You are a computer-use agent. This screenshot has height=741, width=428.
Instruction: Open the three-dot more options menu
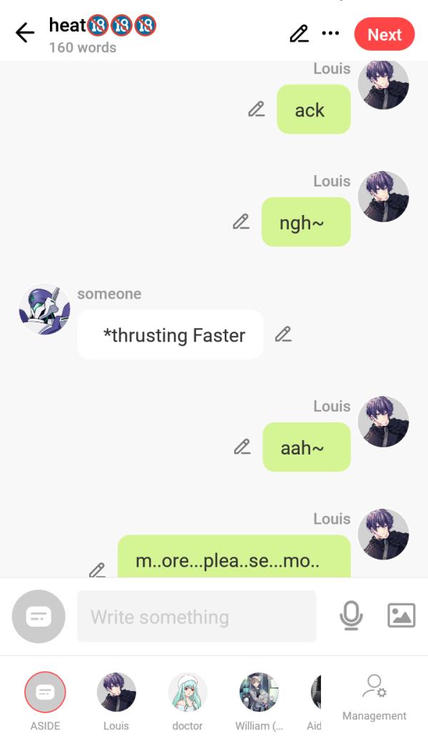(330, 33)
